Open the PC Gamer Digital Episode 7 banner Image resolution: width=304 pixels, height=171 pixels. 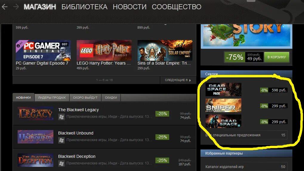click(x=43, y=50)
